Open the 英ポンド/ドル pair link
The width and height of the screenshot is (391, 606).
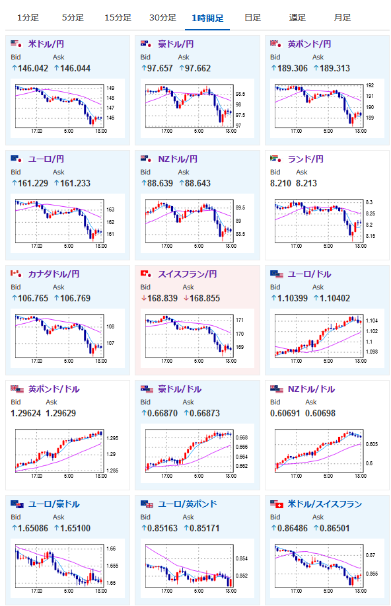53,389
